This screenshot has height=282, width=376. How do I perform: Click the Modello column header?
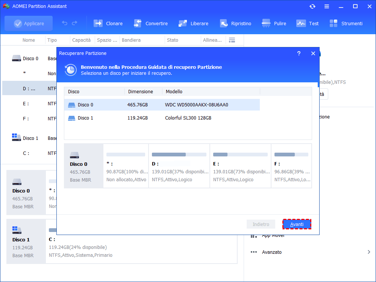[211, 92]
